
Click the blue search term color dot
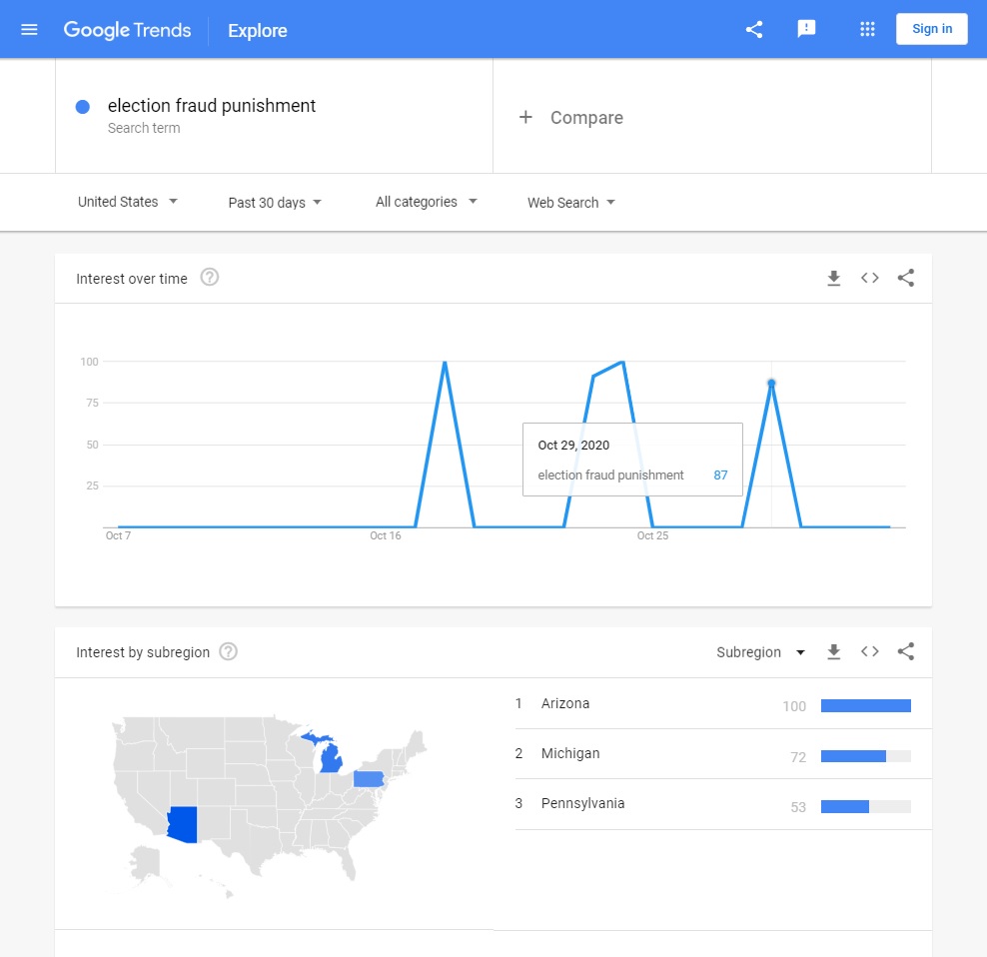tap(83, 107)
